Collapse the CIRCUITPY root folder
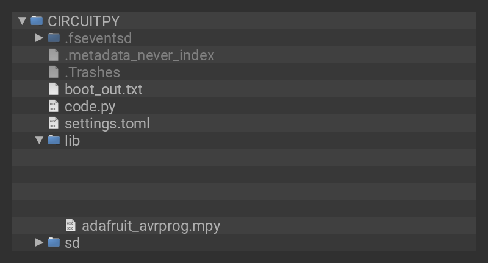The height and width of the screenshot is (263, 488). 23,21
